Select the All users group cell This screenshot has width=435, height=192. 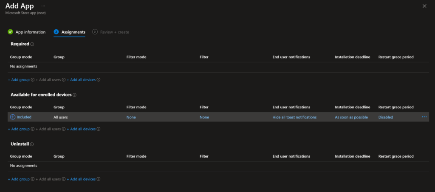pyautogui.click(x=61, y=117)
